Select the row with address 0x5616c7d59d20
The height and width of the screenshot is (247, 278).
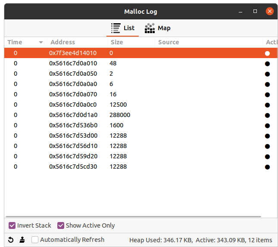pos(141,156)
